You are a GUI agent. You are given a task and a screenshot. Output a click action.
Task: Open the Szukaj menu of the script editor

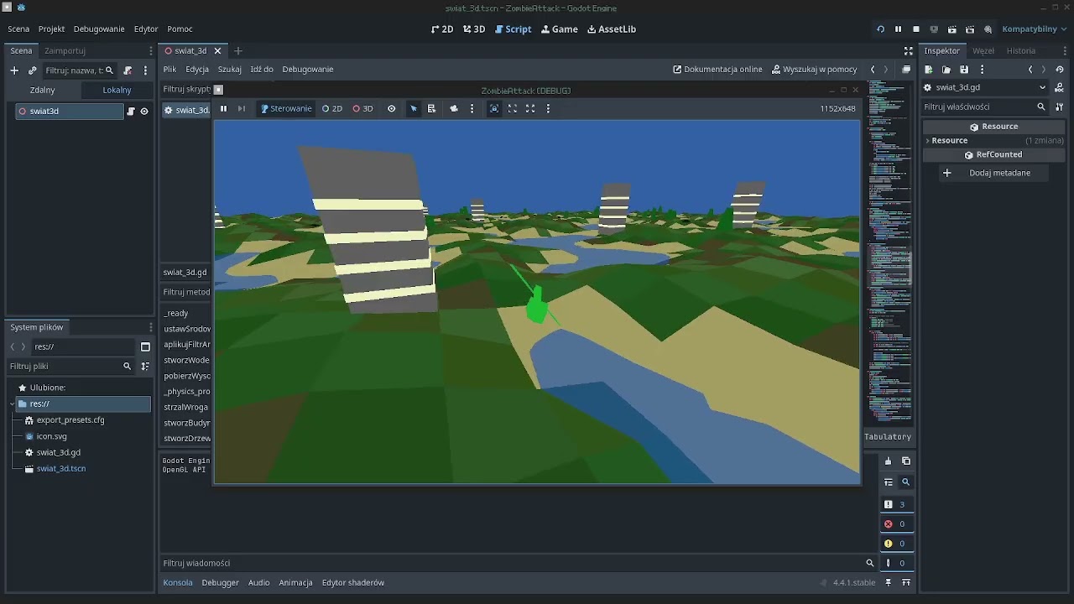(229, 70)
